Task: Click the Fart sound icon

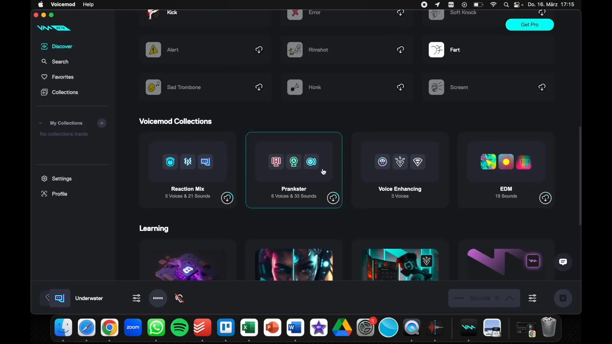Action: [436, 50]
